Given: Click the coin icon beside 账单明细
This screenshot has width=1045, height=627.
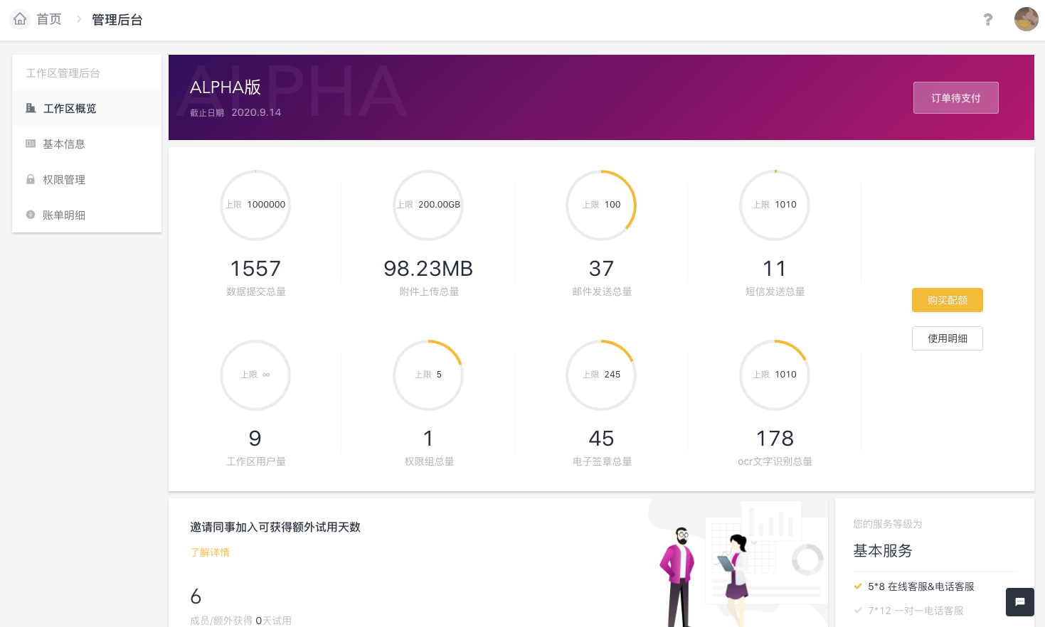Looking at the screenshot, I should click(x=31, y=215).
